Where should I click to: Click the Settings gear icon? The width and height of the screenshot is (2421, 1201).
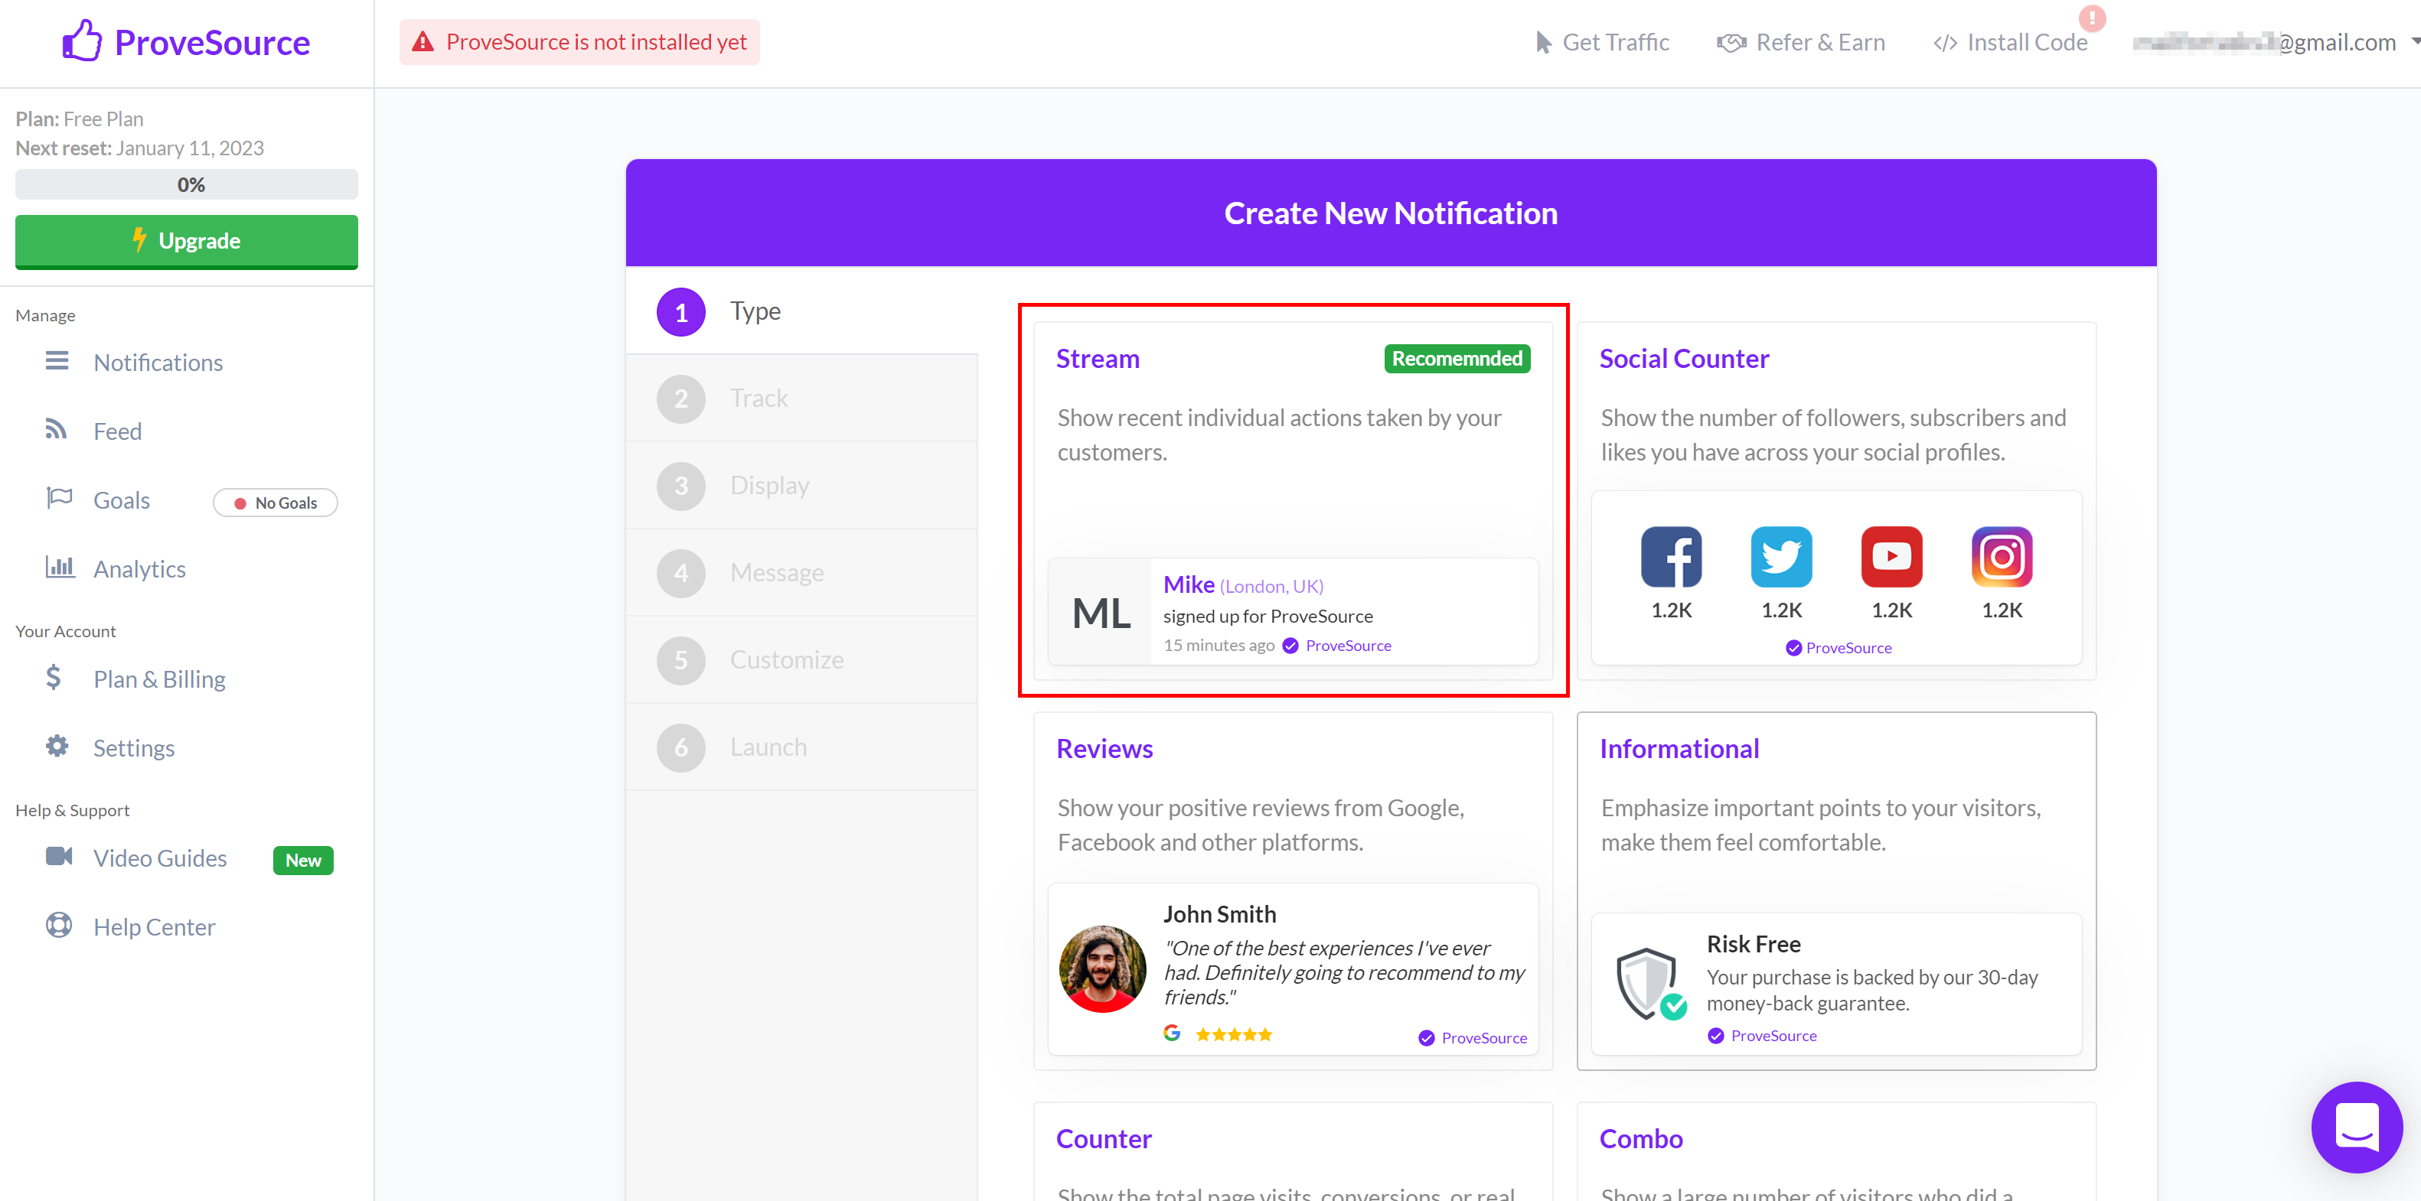[x=57, y=746]
